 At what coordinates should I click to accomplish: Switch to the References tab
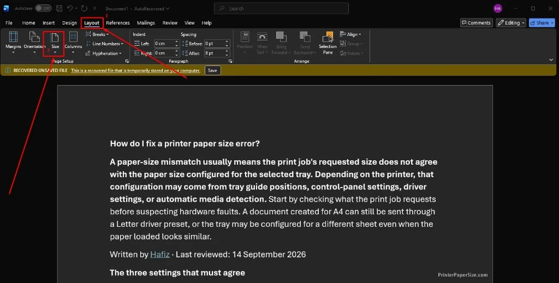pos(118,23)
